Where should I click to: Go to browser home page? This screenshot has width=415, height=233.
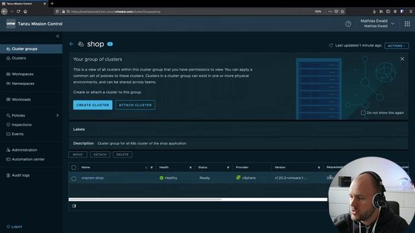coord(25,12)
